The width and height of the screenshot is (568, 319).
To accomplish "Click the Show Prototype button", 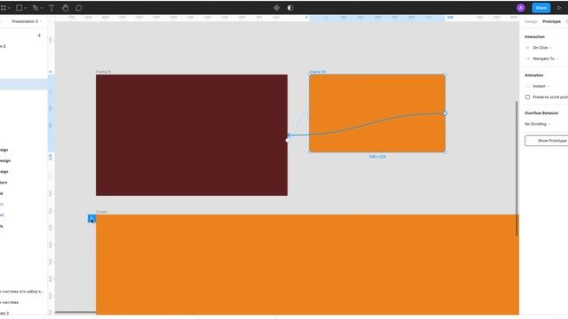I will tap(547, 140).
